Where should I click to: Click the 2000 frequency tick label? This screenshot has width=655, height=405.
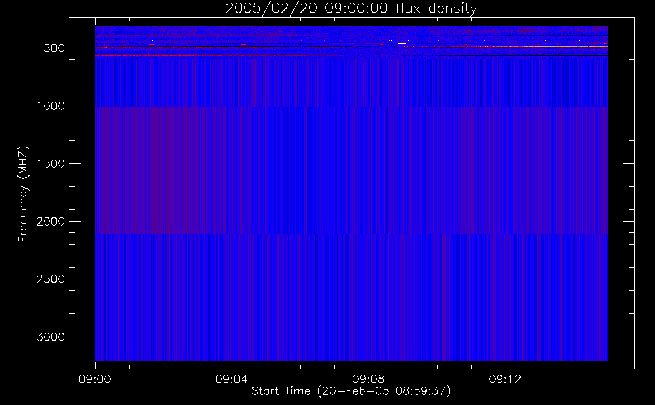tap(51, 222)
